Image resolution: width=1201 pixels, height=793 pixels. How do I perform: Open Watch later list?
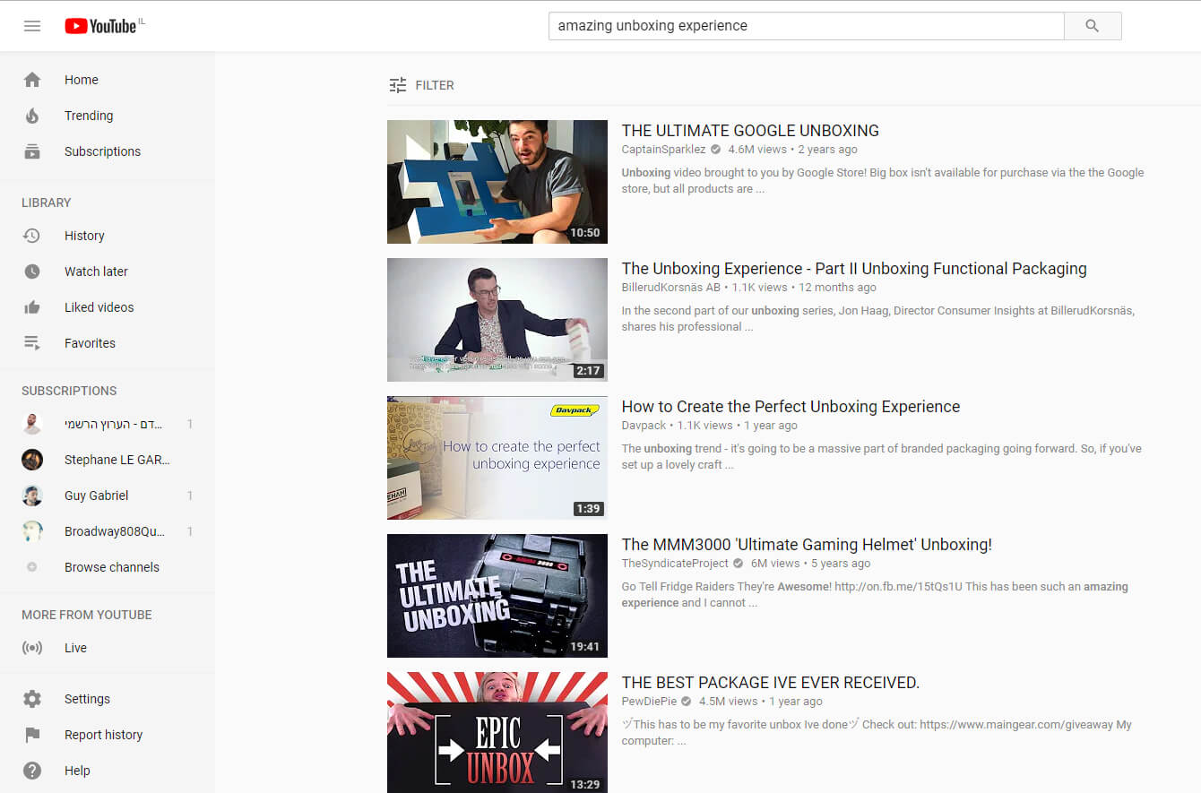(x=96, y=272)
